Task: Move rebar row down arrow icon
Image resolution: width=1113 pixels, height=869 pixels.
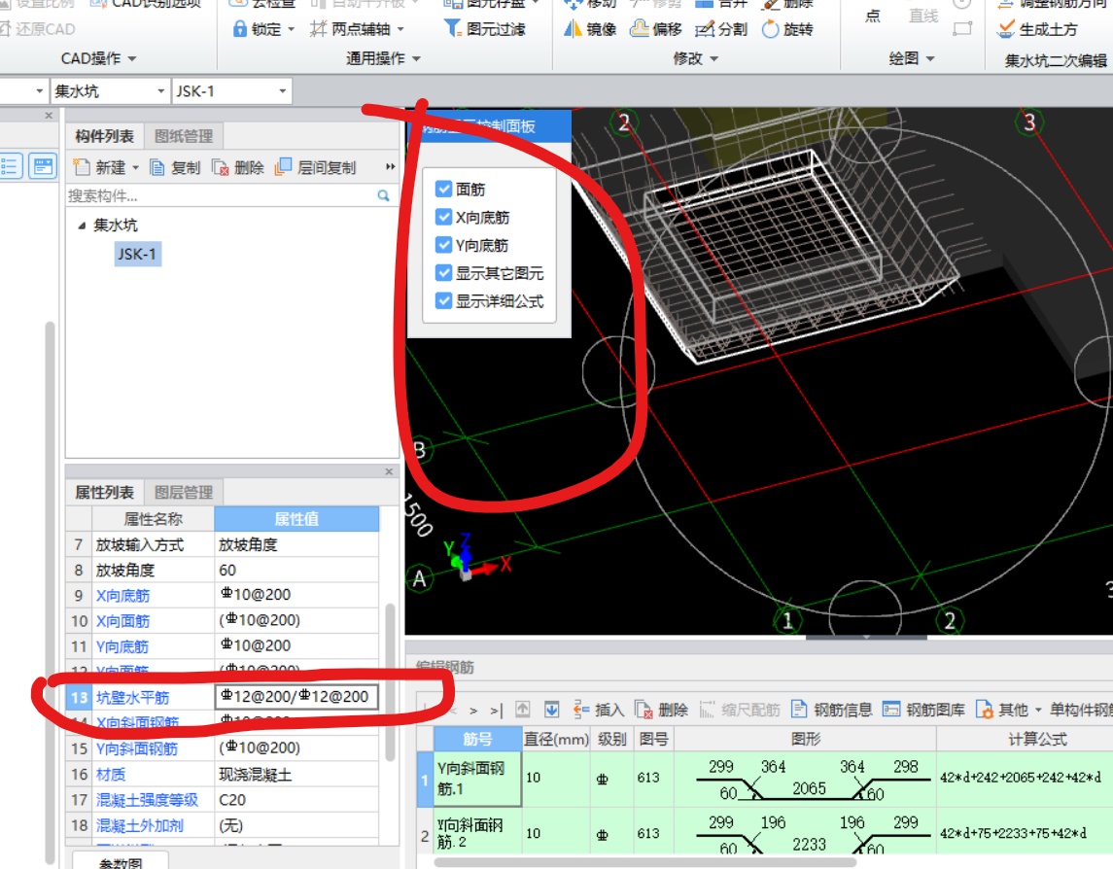Action: point(551,710)
